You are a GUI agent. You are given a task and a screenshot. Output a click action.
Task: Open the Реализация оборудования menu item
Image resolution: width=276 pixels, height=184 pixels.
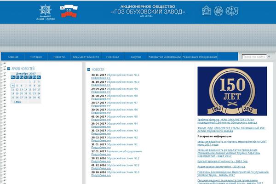tap(200, 57)
